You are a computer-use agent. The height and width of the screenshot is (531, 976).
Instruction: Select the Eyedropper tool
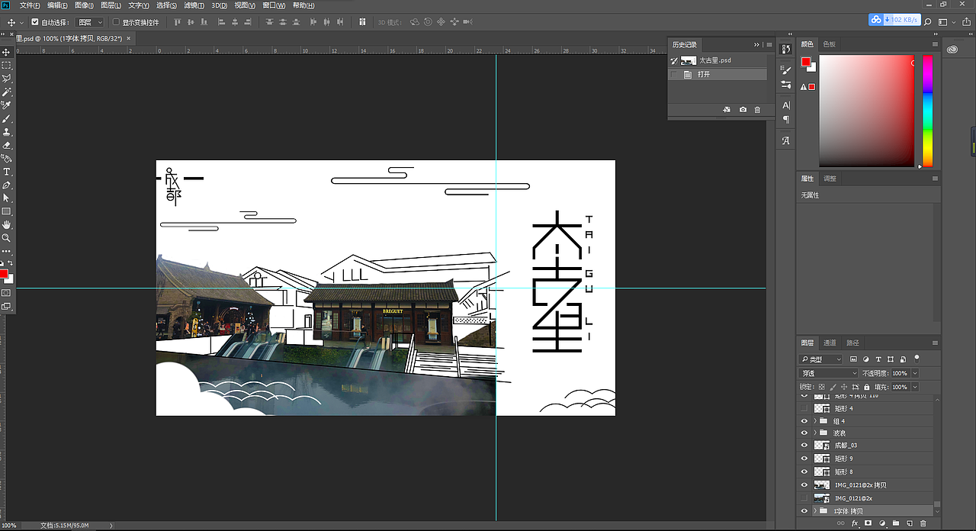pos(7,105)
